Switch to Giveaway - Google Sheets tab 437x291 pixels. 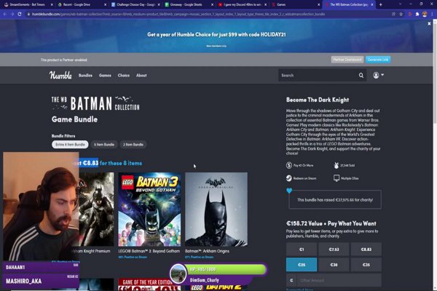pyautogui.click(x=189, y=4)
